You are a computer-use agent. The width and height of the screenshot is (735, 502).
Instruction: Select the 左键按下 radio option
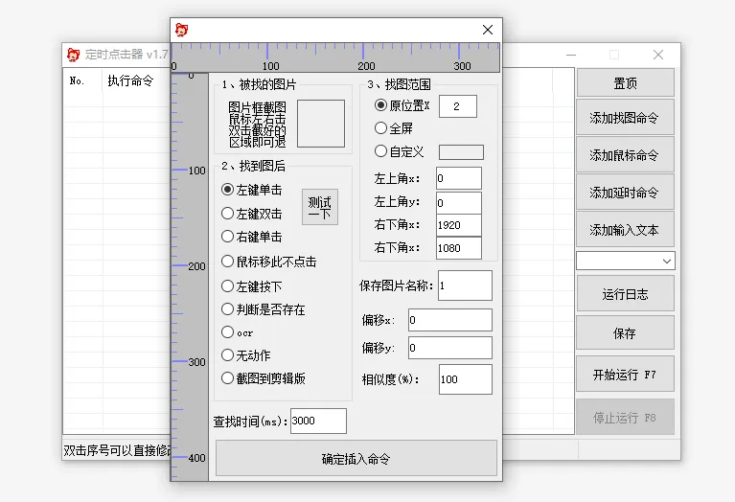click(x=252, y=286)
